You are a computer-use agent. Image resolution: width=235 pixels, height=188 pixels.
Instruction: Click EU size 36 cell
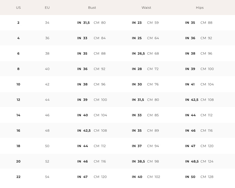(x=47, y=38)
